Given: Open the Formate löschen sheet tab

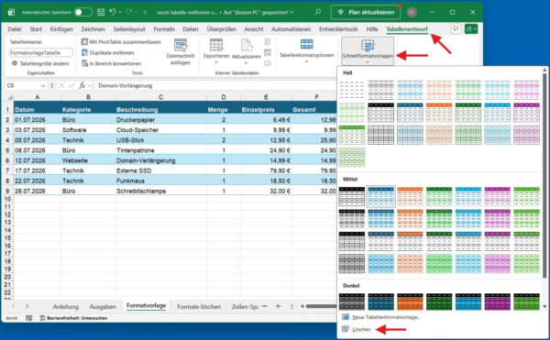Looking at the screenshot, I should coord(199,307).
